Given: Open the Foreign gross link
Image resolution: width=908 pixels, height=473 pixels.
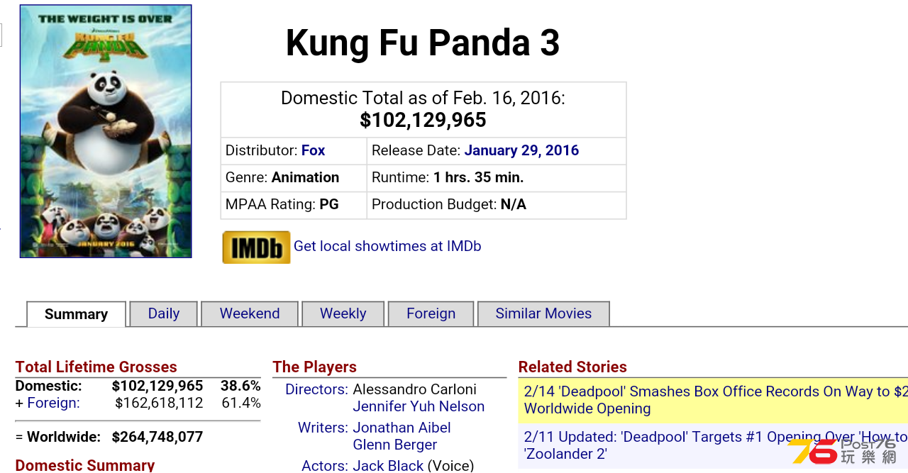Looking at the screenshot, I should (x=53, y=403).
